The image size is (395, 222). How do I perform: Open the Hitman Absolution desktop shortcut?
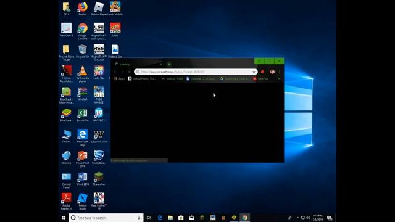66,74
